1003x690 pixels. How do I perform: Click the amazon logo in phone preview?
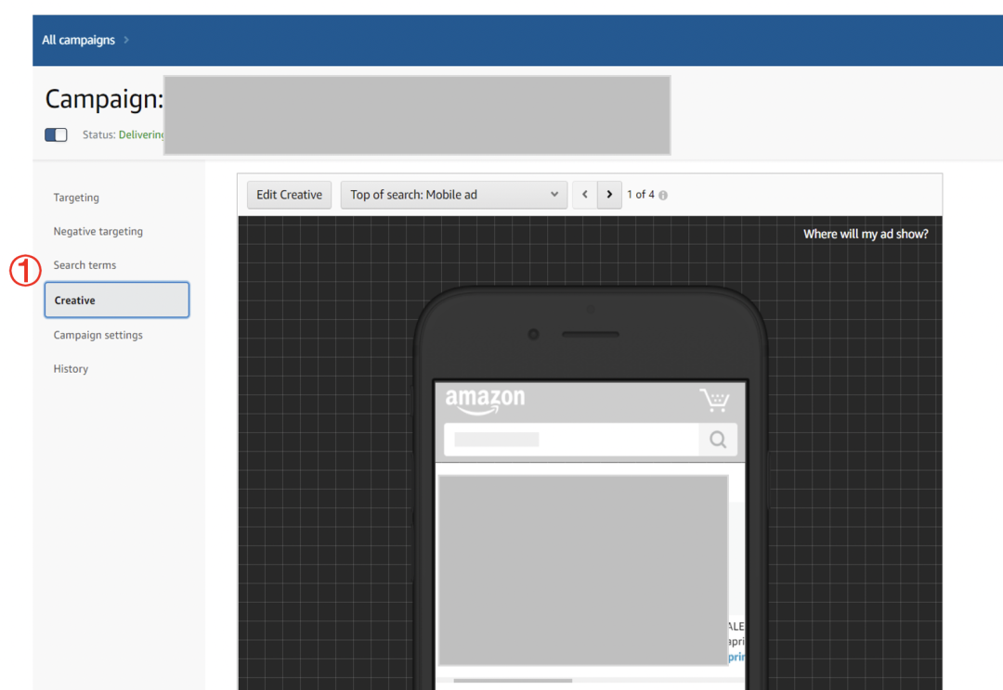[485, 401]
